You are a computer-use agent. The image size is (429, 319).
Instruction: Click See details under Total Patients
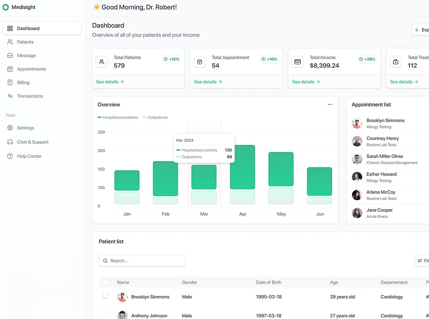(x=110, y=82)
